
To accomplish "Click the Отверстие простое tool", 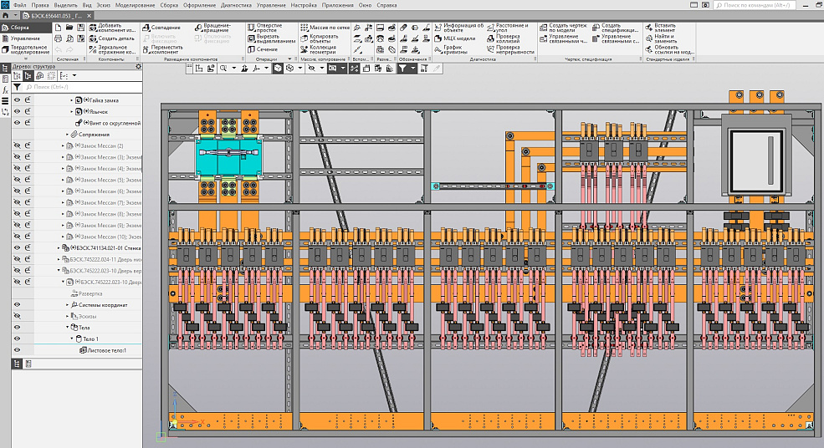I will (x=269, y=28).
